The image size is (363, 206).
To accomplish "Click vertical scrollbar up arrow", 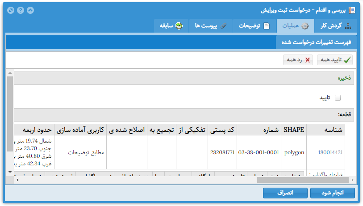I will tap(10, 73).
